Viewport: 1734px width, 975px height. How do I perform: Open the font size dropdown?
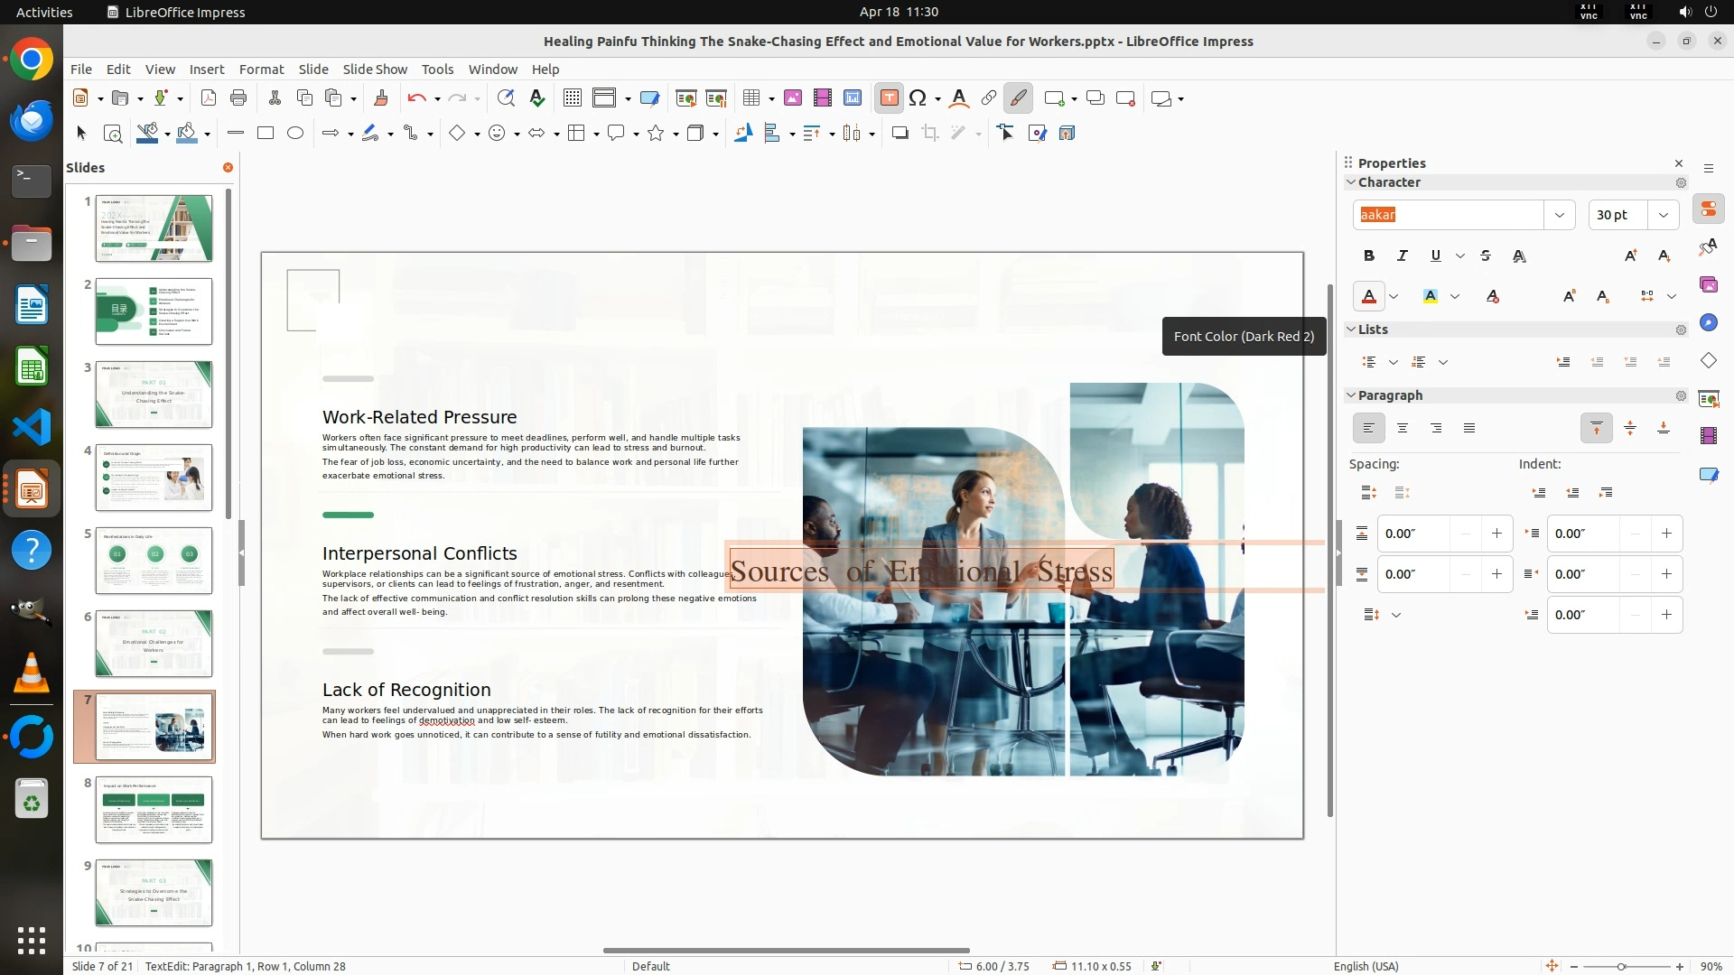coord(1663,215)
